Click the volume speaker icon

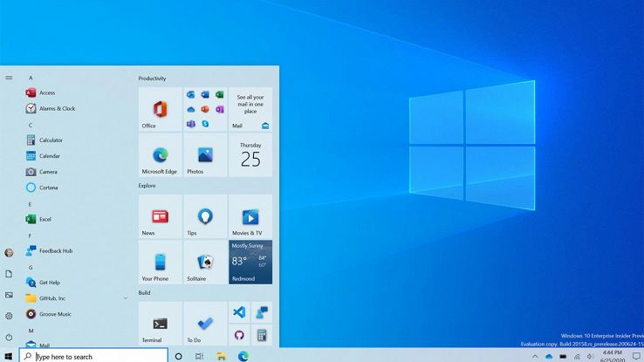(590, 357)
